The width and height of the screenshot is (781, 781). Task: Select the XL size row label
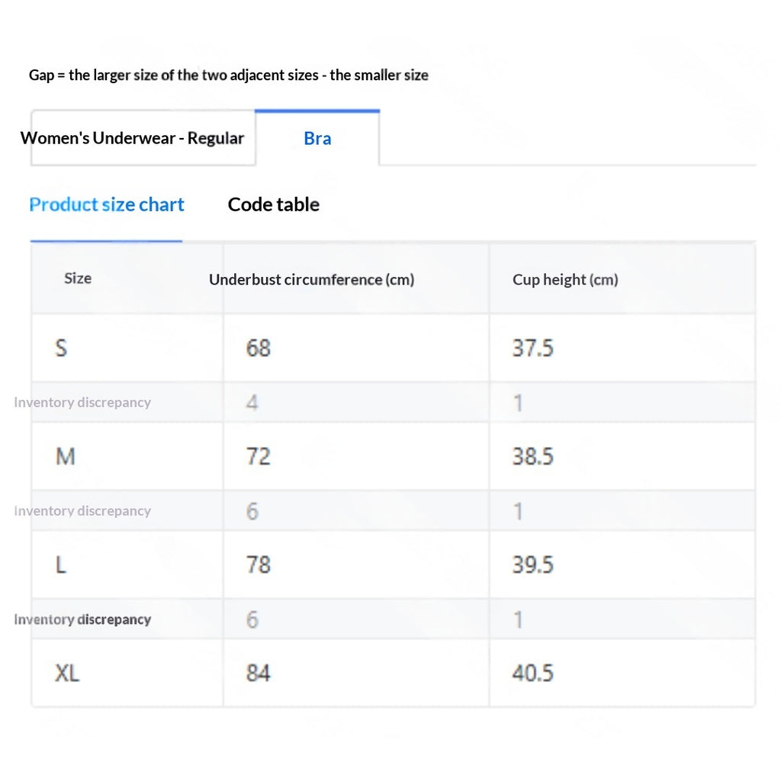pos(67,673)
